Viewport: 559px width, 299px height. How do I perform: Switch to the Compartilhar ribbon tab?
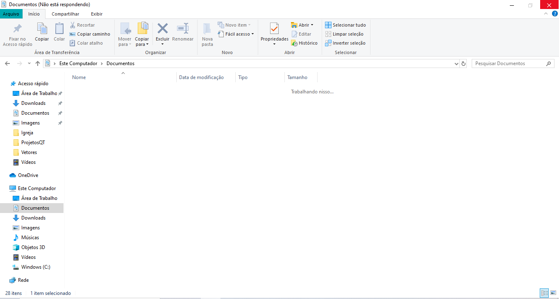pos(66,14)
